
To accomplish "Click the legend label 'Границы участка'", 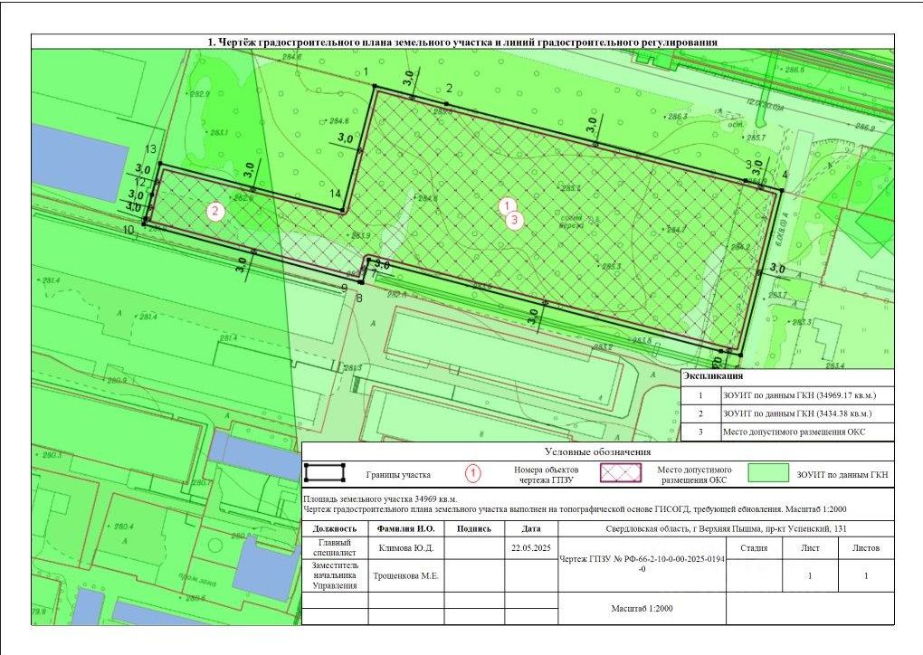I will coord(398,474).
